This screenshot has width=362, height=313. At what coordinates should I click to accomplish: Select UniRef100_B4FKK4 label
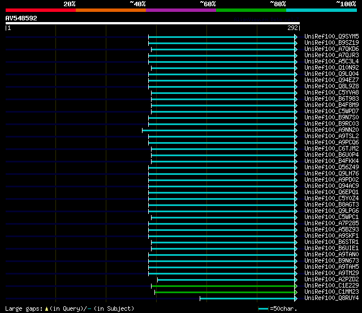tap(331, 161)
